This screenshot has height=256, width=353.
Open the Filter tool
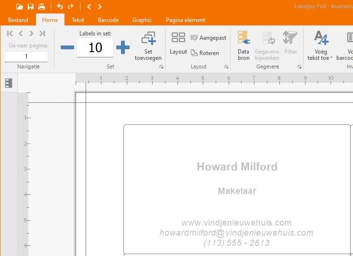point(290,43)
